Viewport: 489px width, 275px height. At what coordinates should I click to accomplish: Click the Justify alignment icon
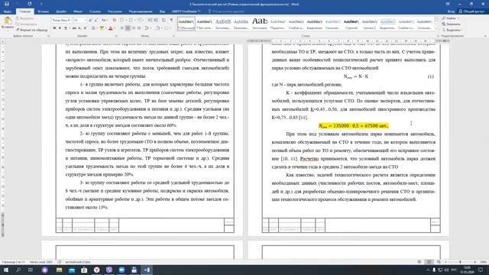[139, 28]
